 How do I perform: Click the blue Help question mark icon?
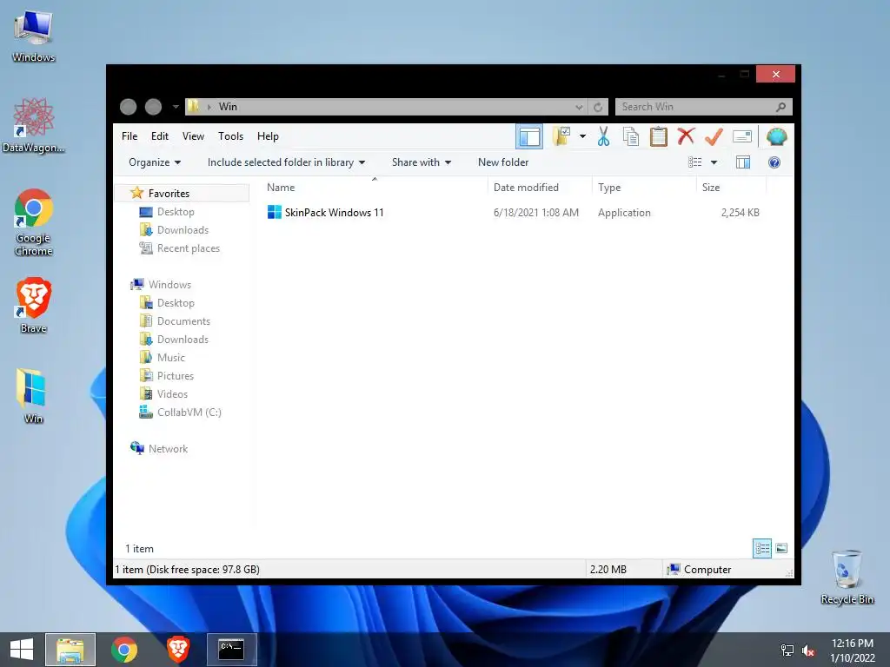coord(774,162)
